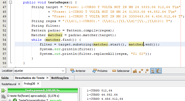Close the RedeNeural tab
Screen dimensions: 185x101
pyautogui.click(x=19, y=84)
